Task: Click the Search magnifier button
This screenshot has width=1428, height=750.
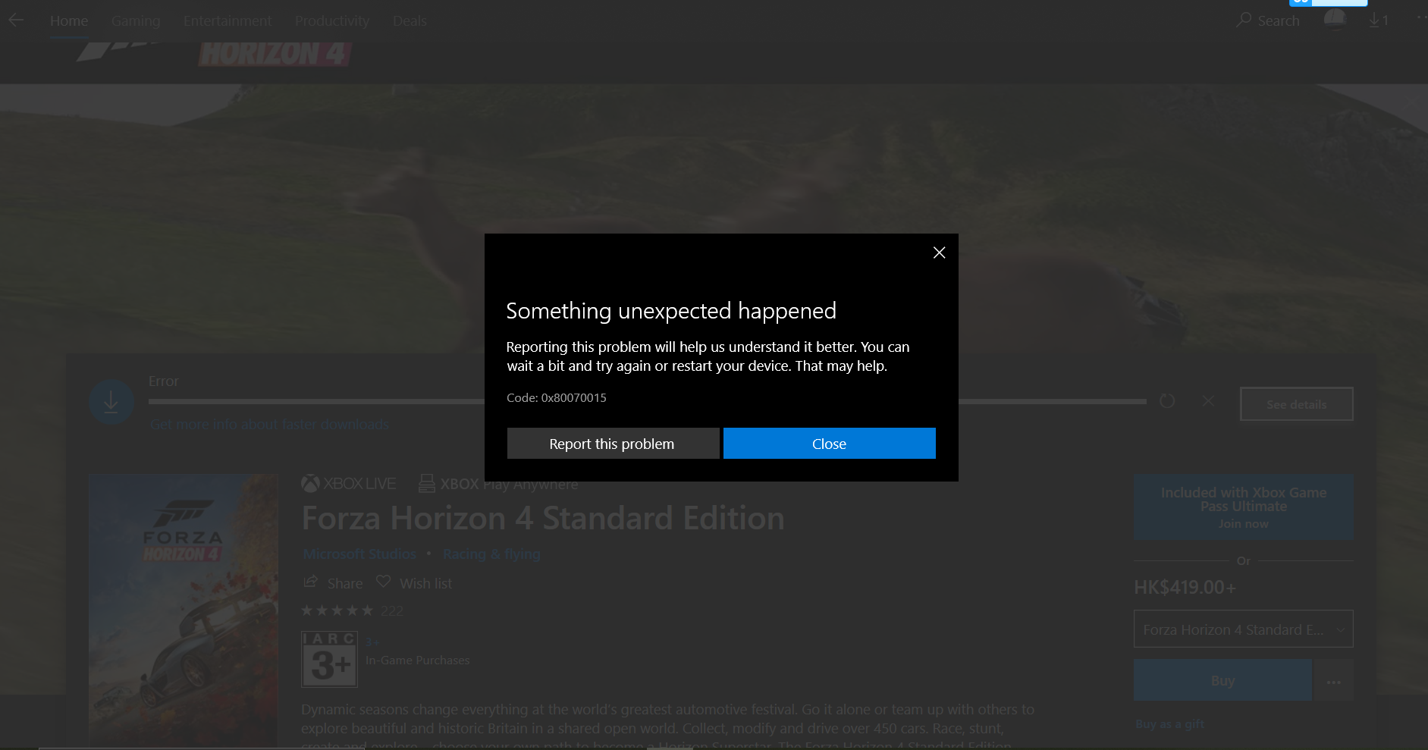Action: pos(1267,20)
